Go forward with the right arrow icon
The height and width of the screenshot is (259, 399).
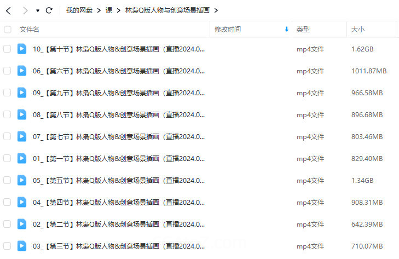click(25, 11)
